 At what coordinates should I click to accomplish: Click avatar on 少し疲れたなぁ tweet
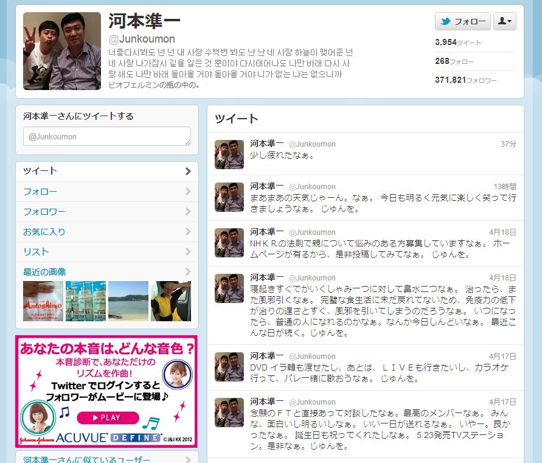coord(229,154)
